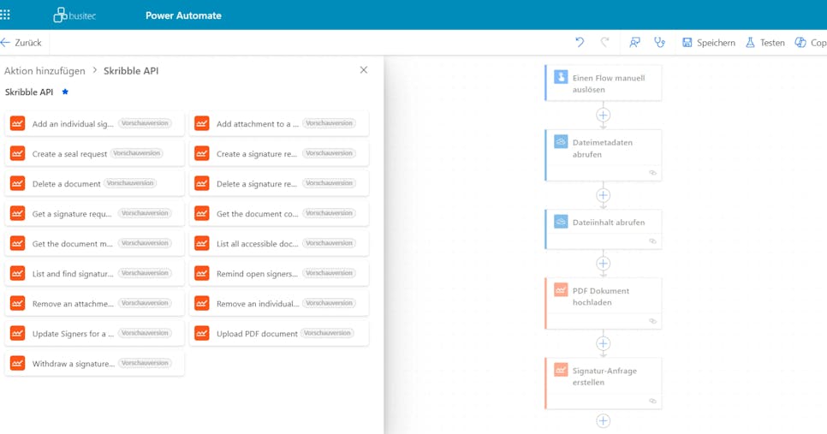Click Skribble icon on Signatur-Anfrage erstellen card

(x=561, y=370)
